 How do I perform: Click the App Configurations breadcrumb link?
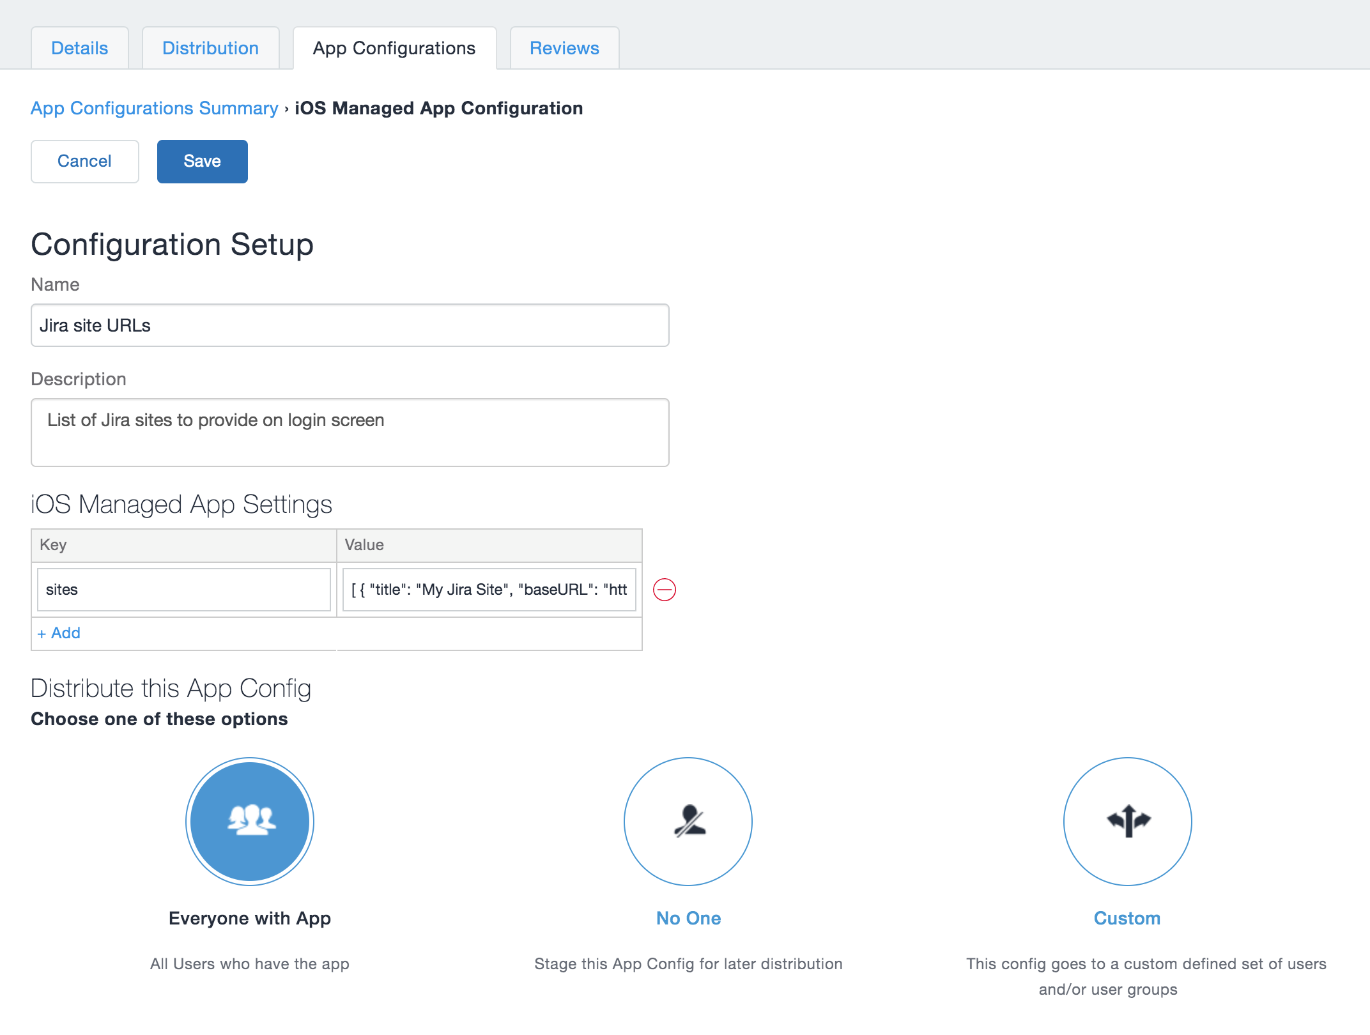point(155,107)
